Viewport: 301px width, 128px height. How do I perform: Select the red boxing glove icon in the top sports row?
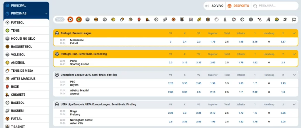(x=139, y=20)
